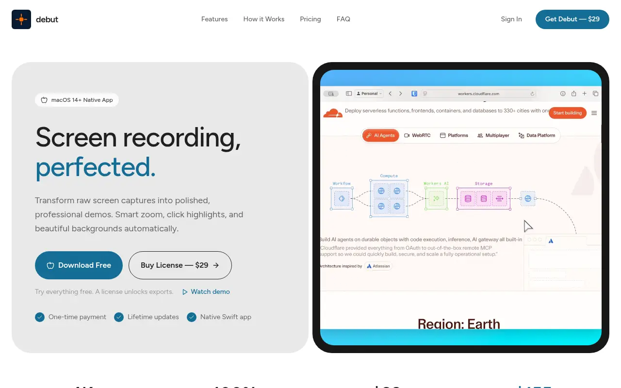Screen dimensions: 621x388
Task: Click the new tab plus icon
Action: pyautogui.click(x=585, y=94)
